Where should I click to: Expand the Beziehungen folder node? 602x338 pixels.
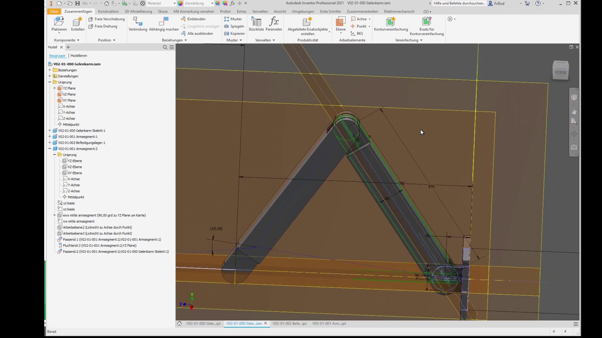[x=50, y=70]
